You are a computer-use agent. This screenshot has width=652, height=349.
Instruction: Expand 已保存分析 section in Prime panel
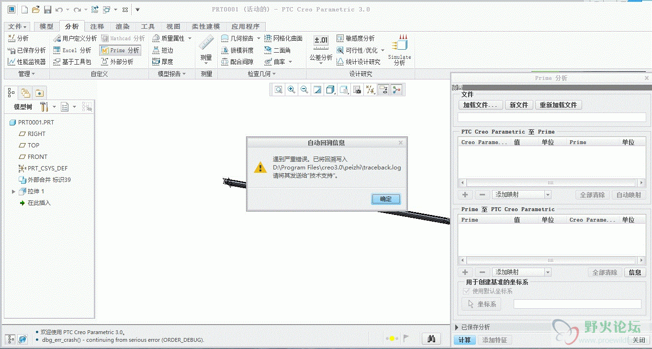pyautogui.click(x=457, y=327)
